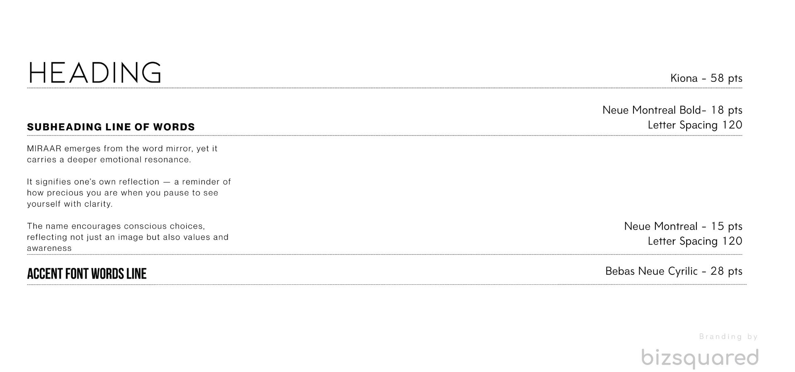Click the dotted divider line under HEADING

[x=385, y=88]
